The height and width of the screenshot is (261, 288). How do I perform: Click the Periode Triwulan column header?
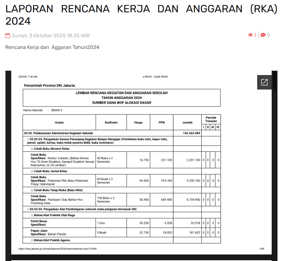point(211,119)
